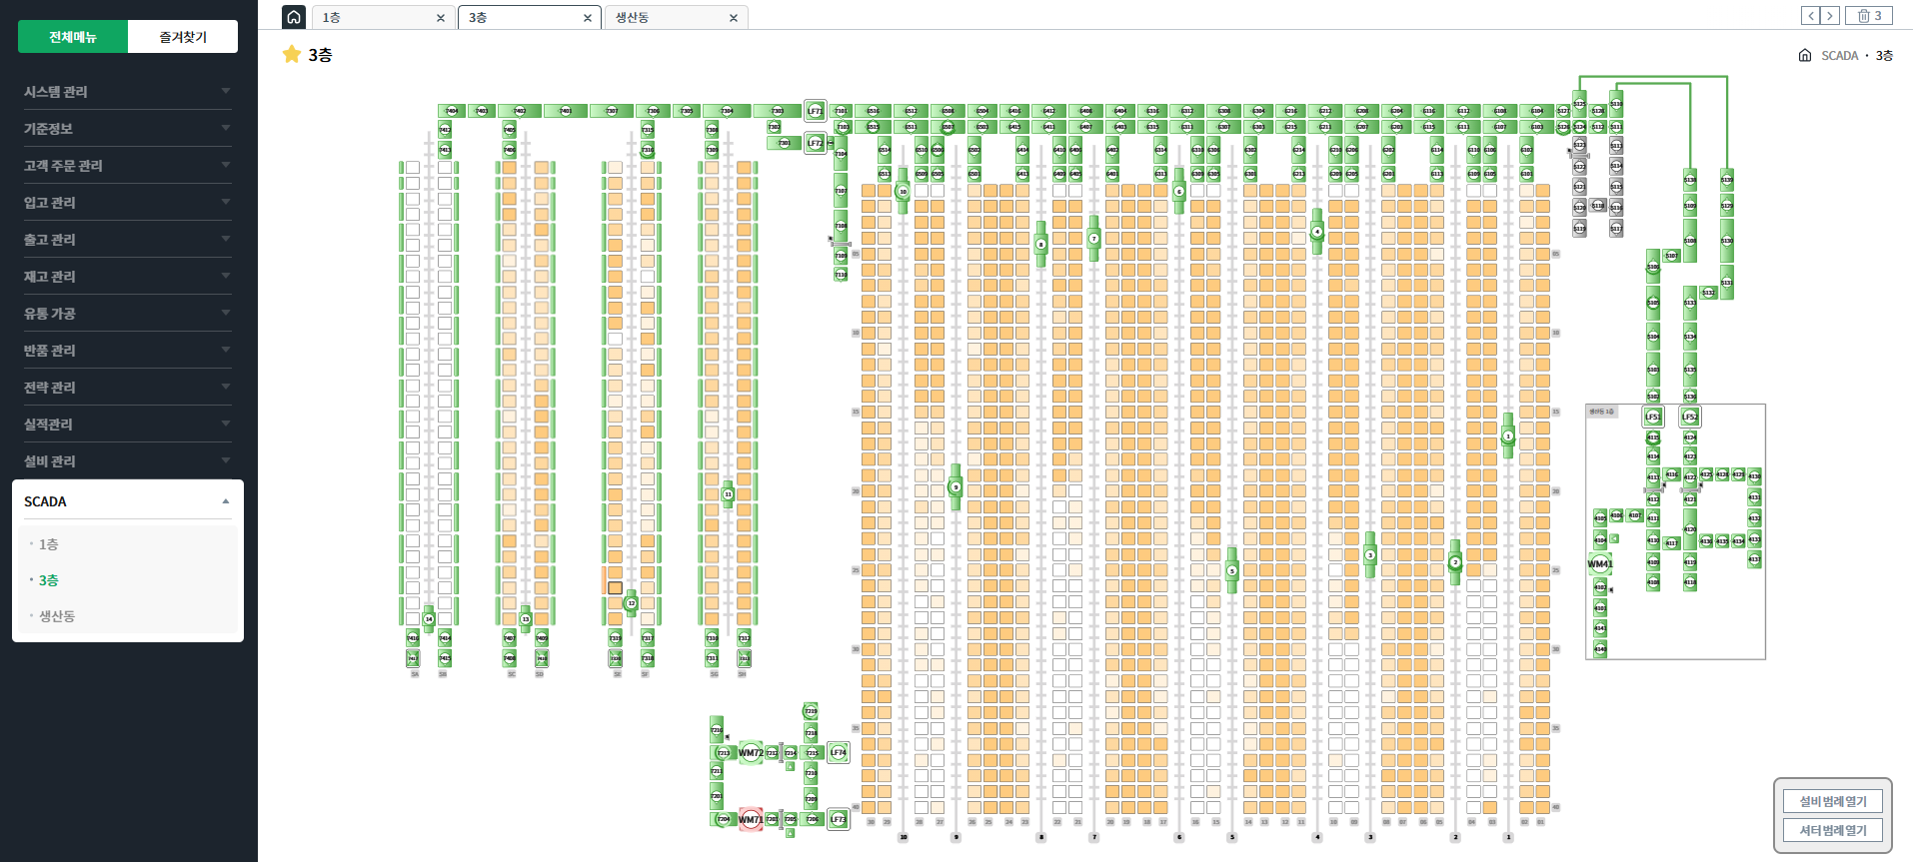Open 생산동 under SCADA in sidebar
The height and width of the screenshot is (862, 1913).
click(57, 616)
